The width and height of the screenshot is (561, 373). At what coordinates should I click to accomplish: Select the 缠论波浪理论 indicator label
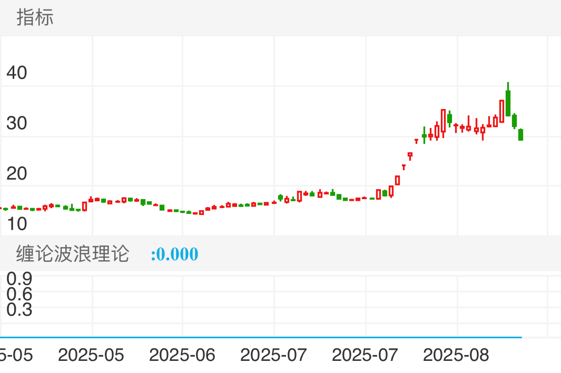72,254
